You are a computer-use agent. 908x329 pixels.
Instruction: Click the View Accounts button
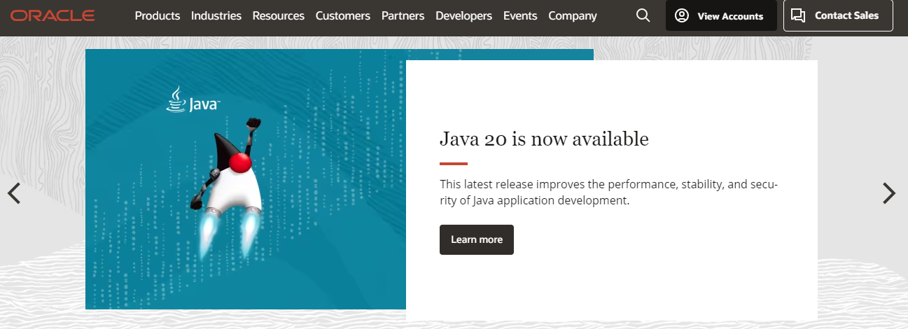click(721, 15)
